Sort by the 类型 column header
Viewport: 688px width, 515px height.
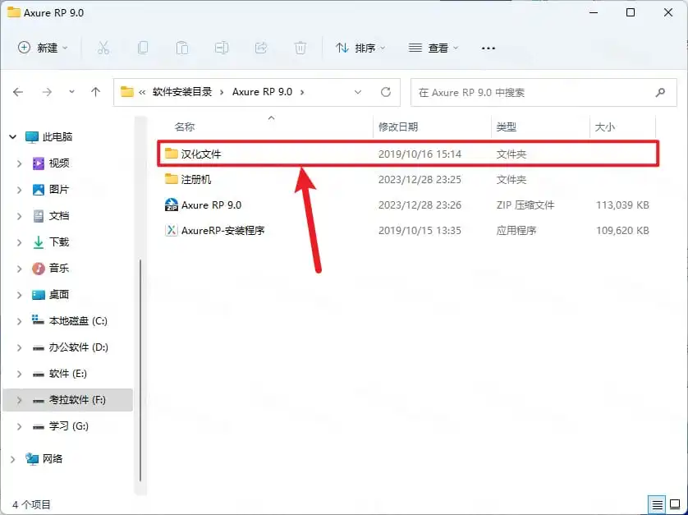coord(507,127)
